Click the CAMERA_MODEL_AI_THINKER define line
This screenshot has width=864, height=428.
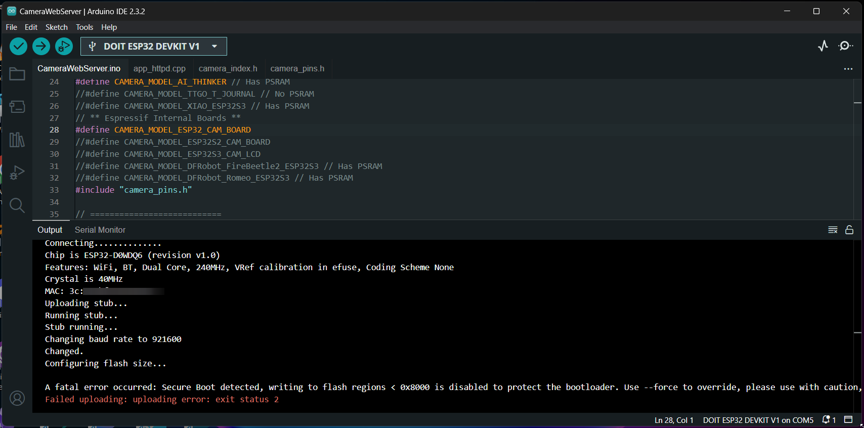point(183,82)
